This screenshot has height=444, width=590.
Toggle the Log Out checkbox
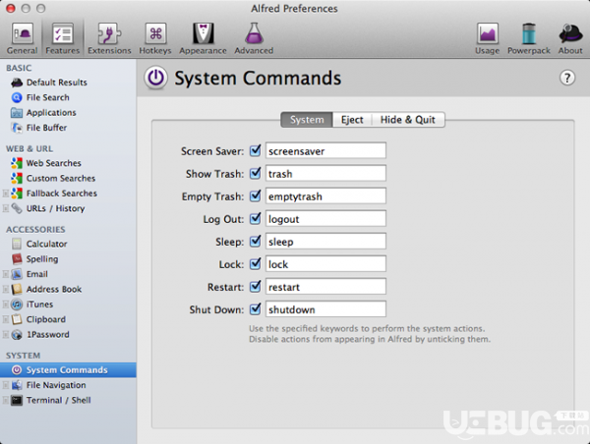pyautogui.click(x=255, y=218)
